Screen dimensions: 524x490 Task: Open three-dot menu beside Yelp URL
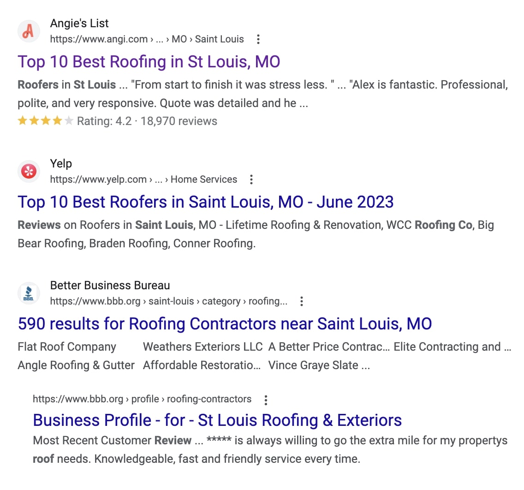(x=251, y=179)
